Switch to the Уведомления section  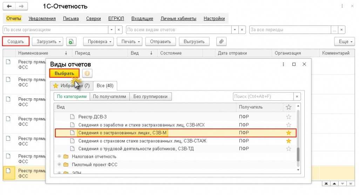pyautogui.click(x=42, y=19)
